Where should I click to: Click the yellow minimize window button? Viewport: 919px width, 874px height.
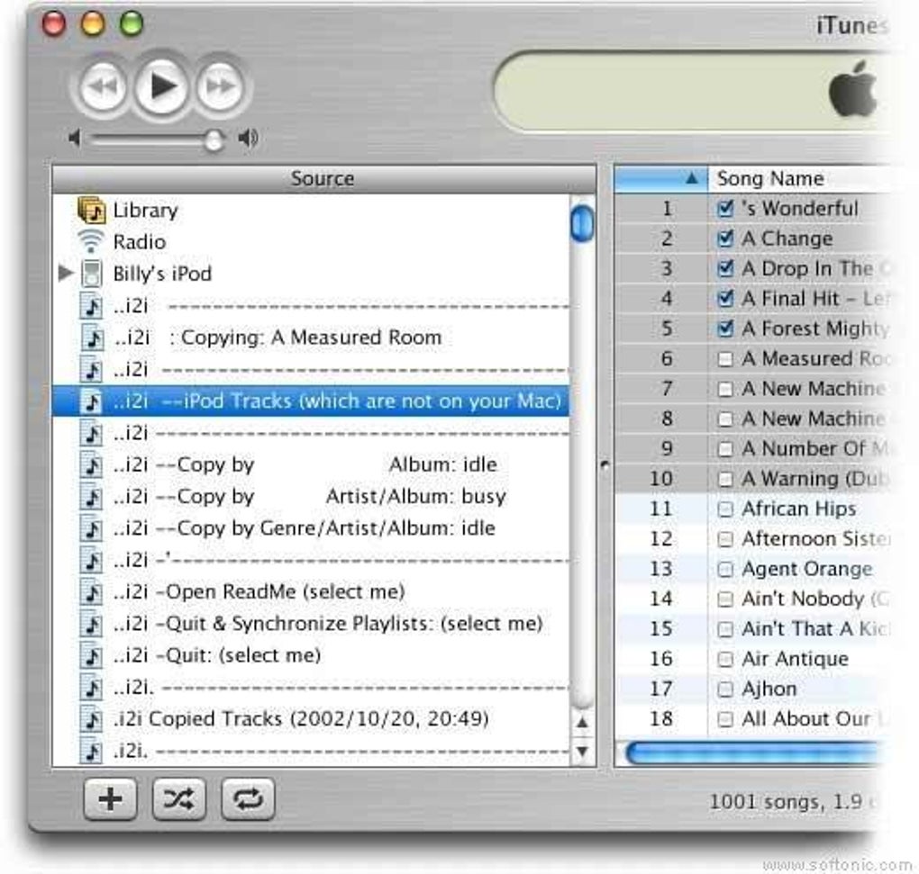[93, 23]
